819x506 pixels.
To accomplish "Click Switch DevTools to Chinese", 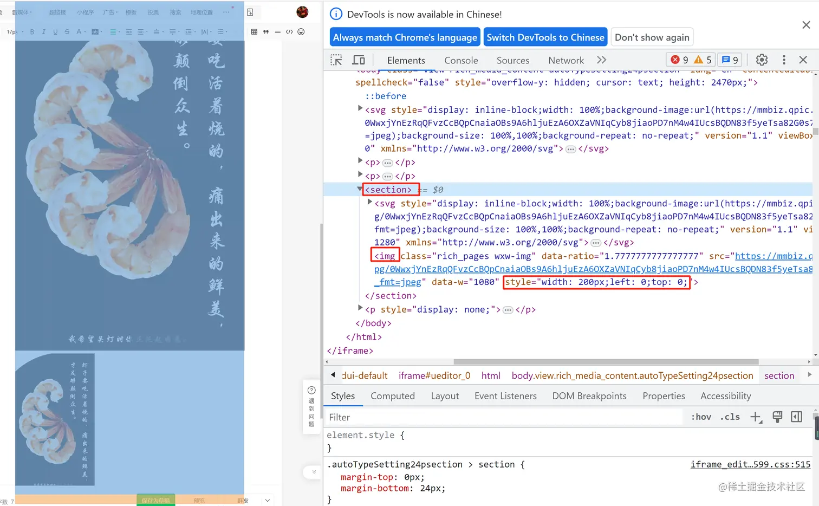I will click(545, 37).
